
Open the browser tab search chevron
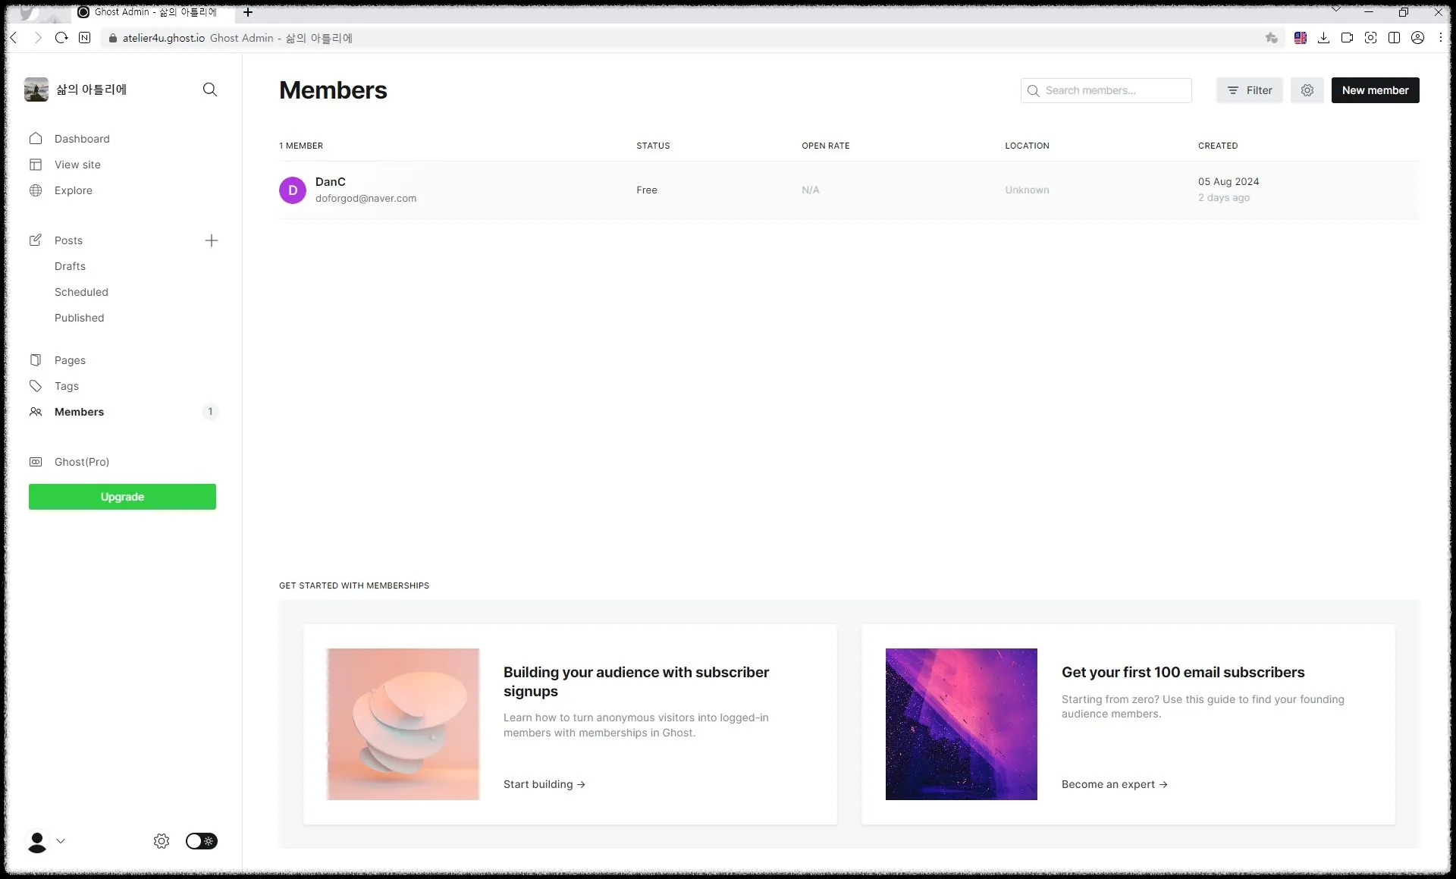point(1336,11)
